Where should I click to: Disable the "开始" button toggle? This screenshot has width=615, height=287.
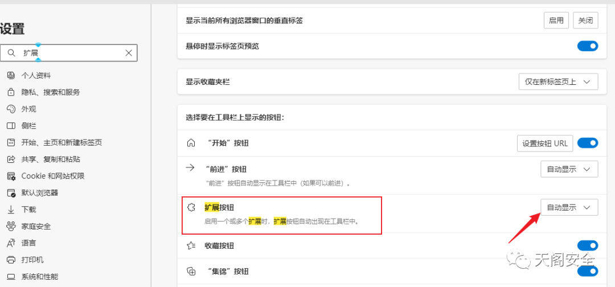point(588,143)
